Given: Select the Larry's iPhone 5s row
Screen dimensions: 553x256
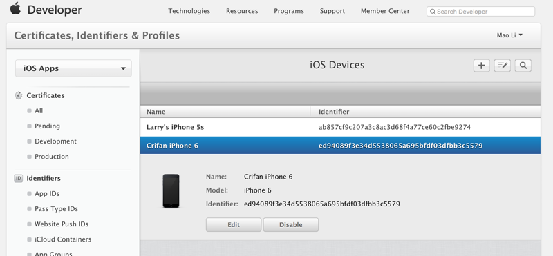Looking at the screenshot, I should [x=340, y=127].
